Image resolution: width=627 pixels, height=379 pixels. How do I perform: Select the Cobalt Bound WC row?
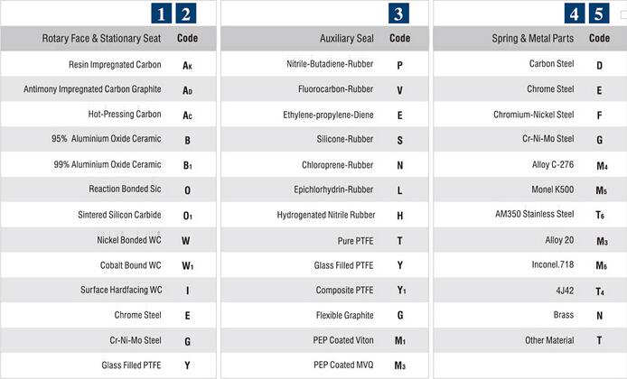tap(130, 265)
